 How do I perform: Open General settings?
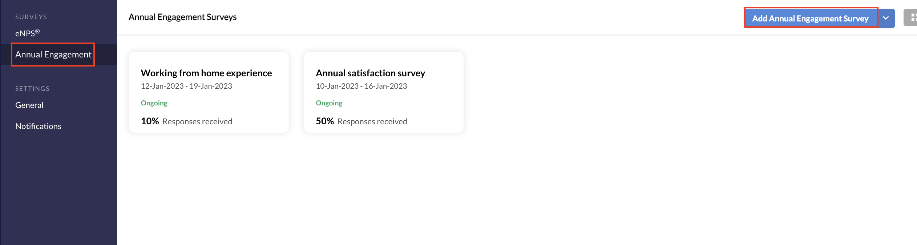[29, 105]
